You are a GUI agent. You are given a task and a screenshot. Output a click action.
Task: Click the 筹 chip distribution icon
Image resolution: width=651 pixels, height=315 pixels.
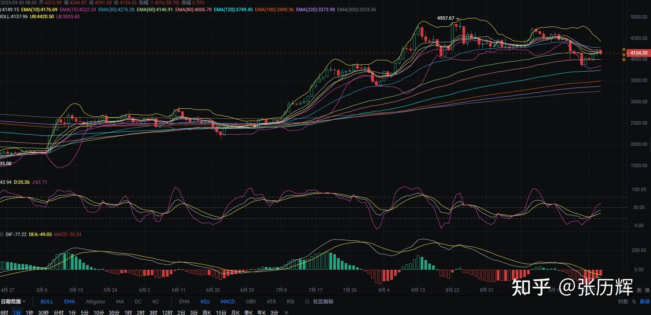click(639, 290)
